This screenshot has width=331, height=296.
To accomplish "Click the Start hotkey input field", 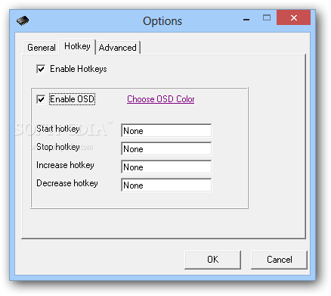I will 166,130.
